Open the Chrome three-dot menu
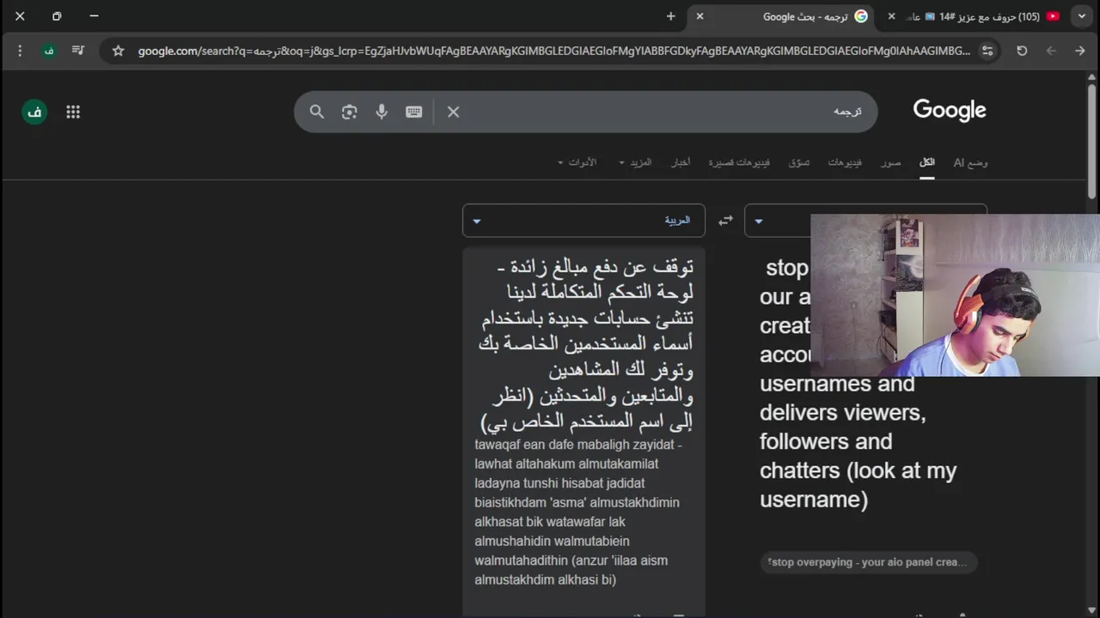1100x618 pixels. pos(20,51)
